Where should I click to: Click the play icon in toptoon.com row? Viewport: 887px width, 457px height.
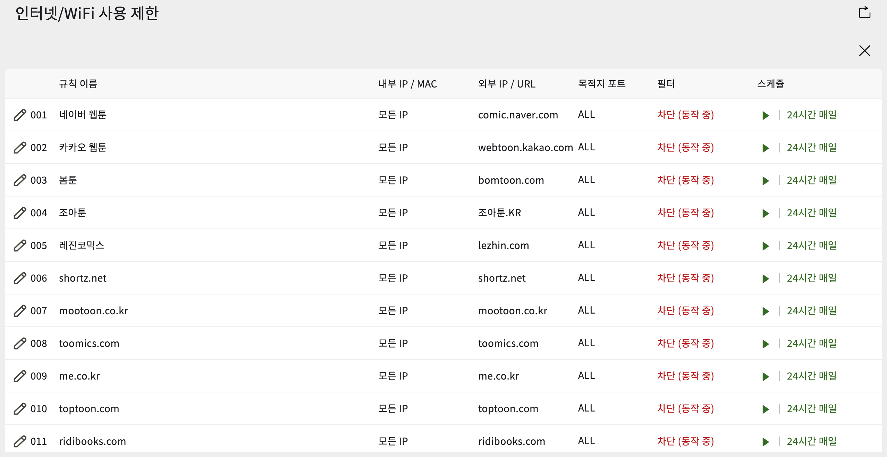(x=766, y=409)
